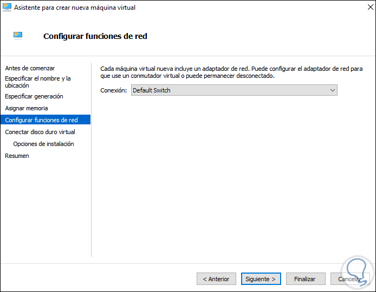Click the 'Finalizar' button
The image size is (376, 292).
[305, 279]
